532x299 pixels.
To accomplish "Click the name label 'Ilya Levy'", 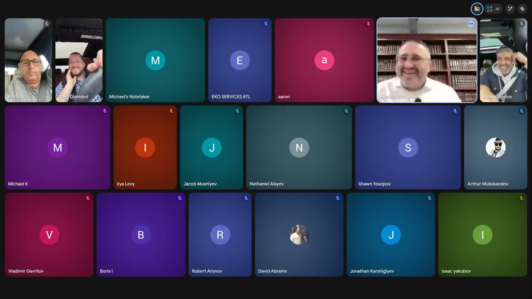I will (126, 184).
